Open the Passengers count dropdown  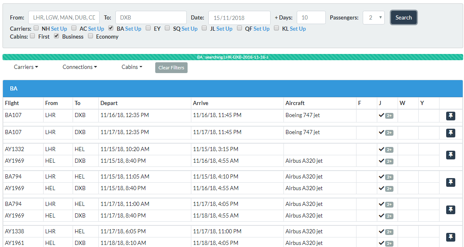pos(374,17)
